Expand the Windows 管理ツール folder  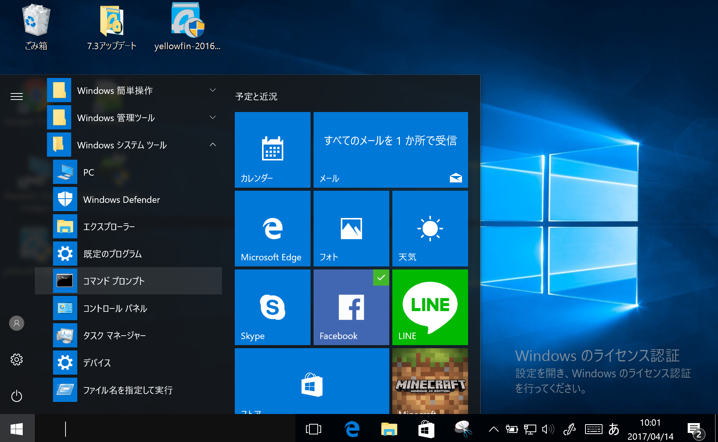134,118
